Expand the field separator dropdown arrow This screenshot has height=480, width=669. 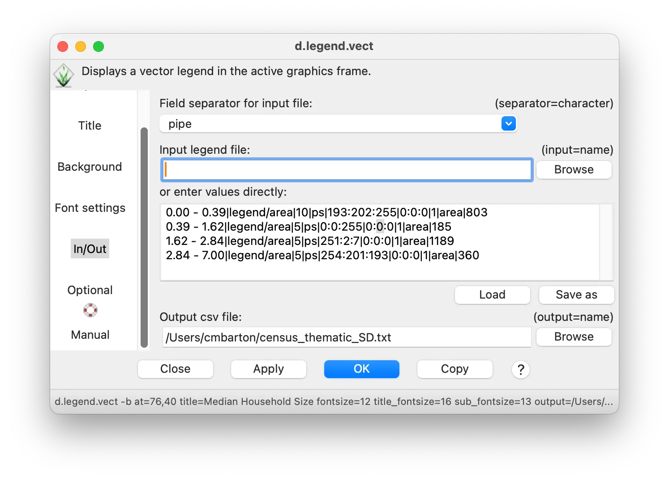508,124
